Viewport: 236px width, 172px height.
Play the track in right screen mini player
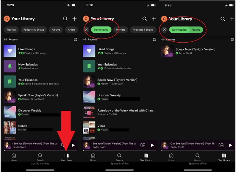pyautogui.click(x=231, y=145)
